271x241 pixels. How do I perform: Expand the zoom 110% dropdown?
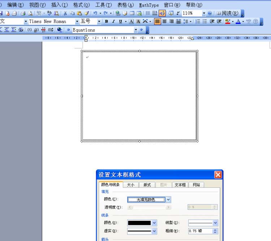pyautogui.click(x=204, y=13)
